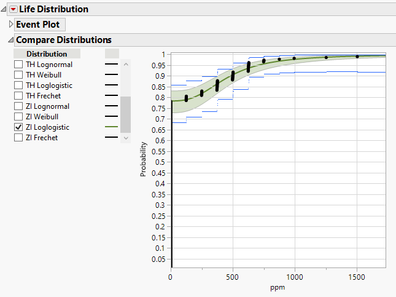Select the ZI Lognormal checkbox

[x=19, y=106]
